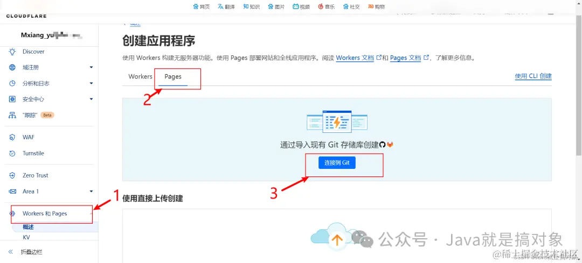Click 折叠边栏 to collapse the sidebar
Image resolution: width=582 pixels, height=263 pixels.
32,252
